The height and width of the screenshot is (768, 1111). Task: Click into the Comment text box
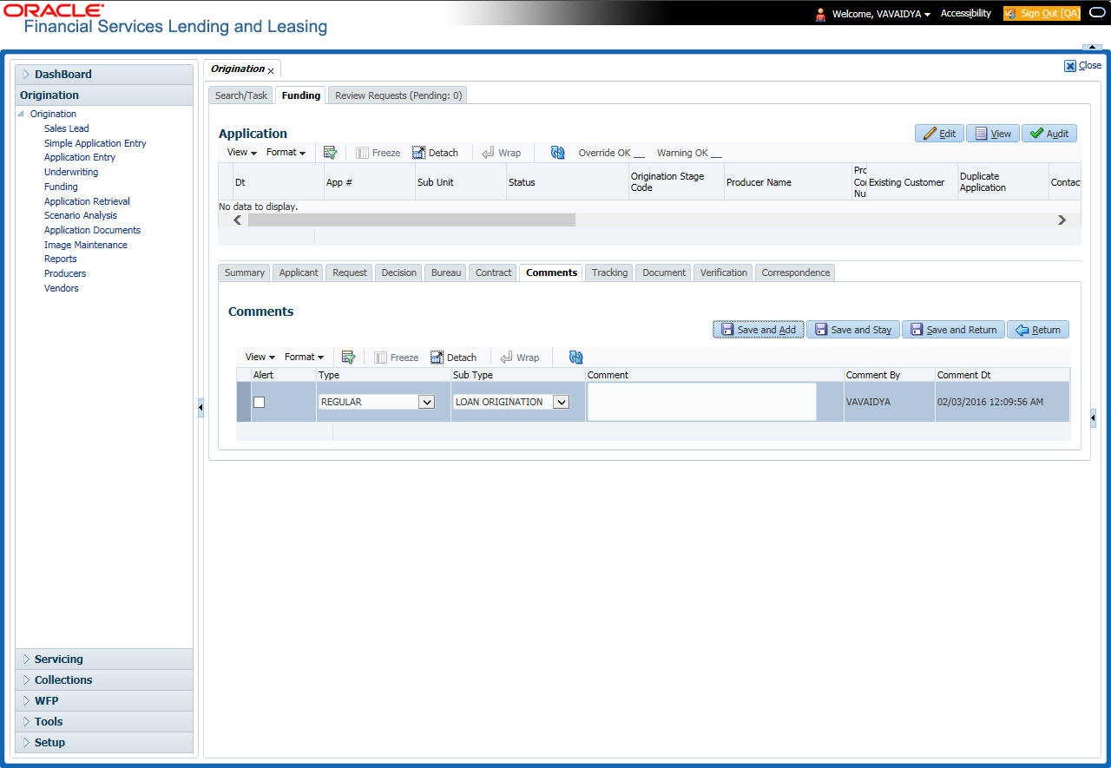(701, 402)
